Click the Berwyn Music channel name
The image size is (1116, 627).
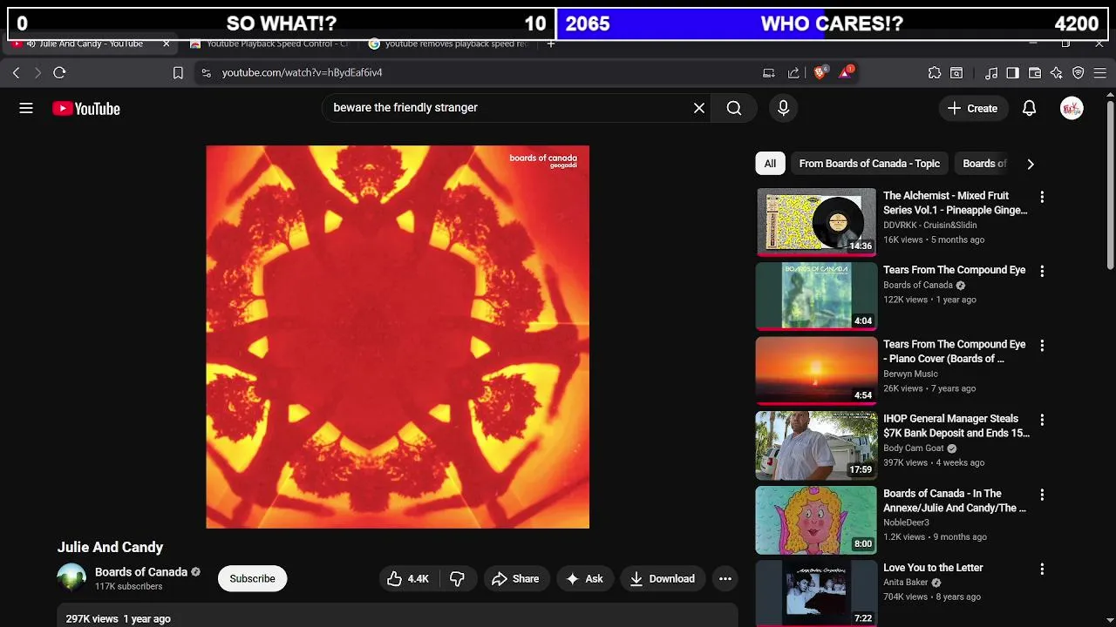coord(910,374)
